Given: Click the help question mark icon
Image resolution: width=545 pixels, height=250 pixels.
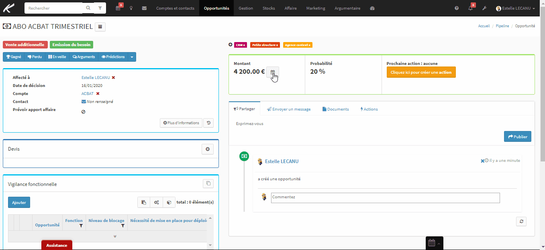Looking at the screenshot, I should [x=457, y=8].
